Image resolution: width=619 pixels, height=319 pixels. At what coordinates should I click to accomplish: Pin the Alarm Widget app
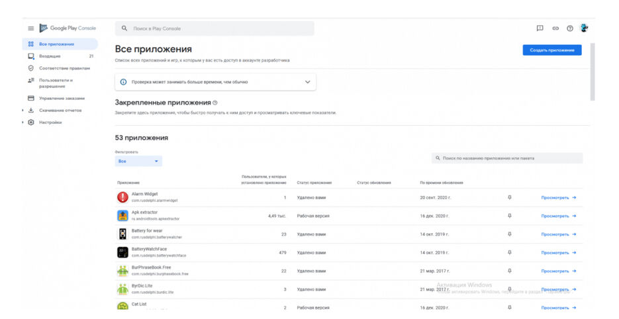[x=509, y=197]
